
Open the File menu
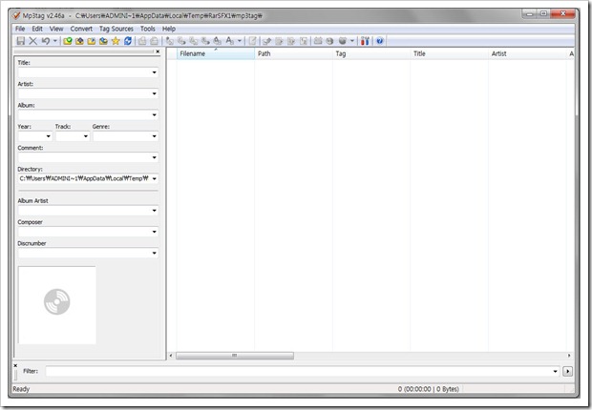[20, 29]
